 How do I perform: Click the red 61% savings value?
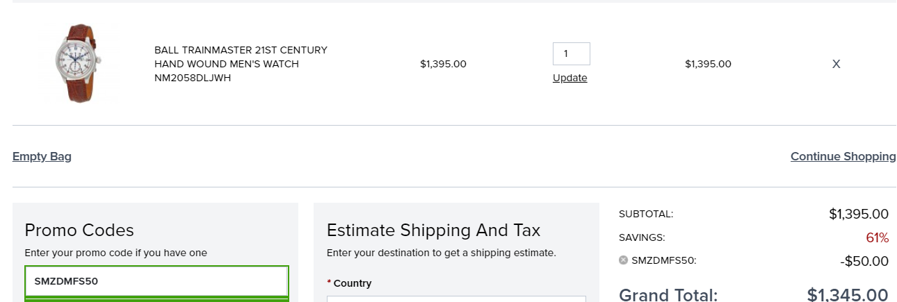pos(878,237)
